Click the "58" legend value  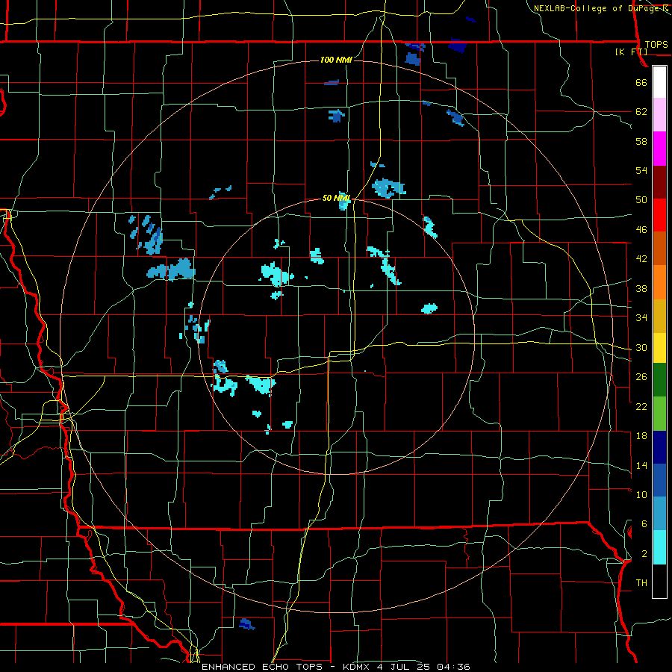pos(641,141)
